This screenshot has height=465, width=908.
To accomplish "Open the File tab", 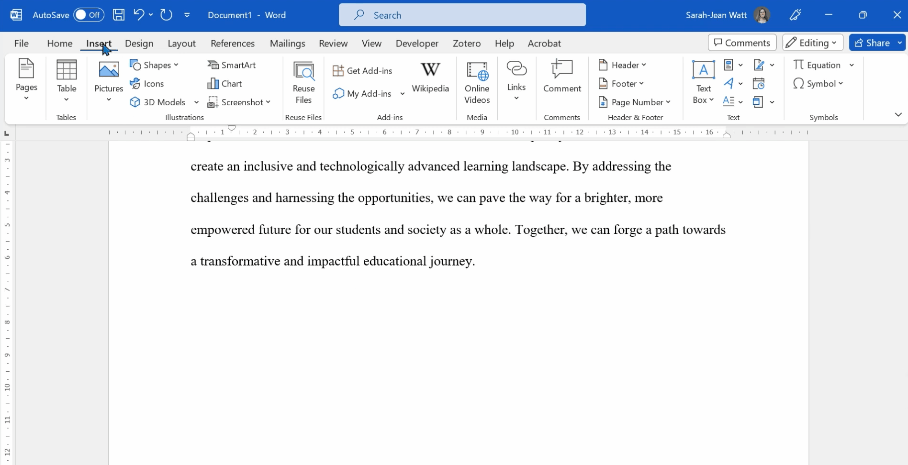I will (22, 43).
